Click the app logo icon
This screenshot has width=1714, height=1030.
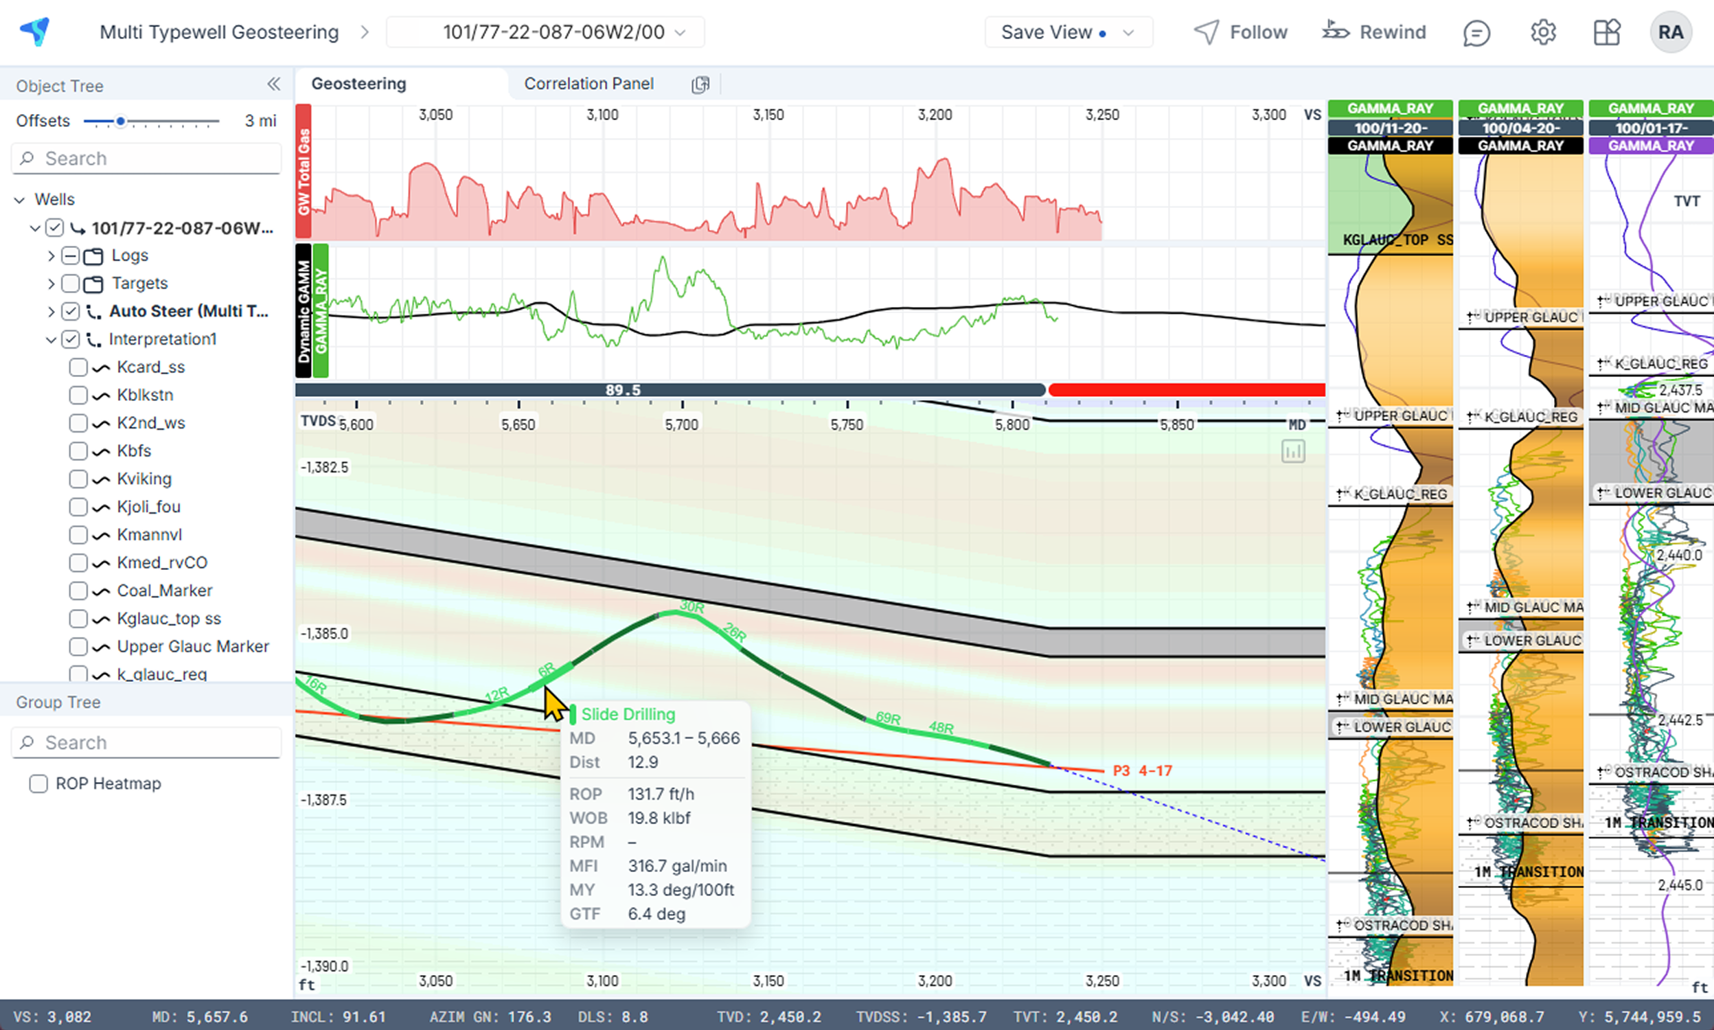click(x=36, y=31)
